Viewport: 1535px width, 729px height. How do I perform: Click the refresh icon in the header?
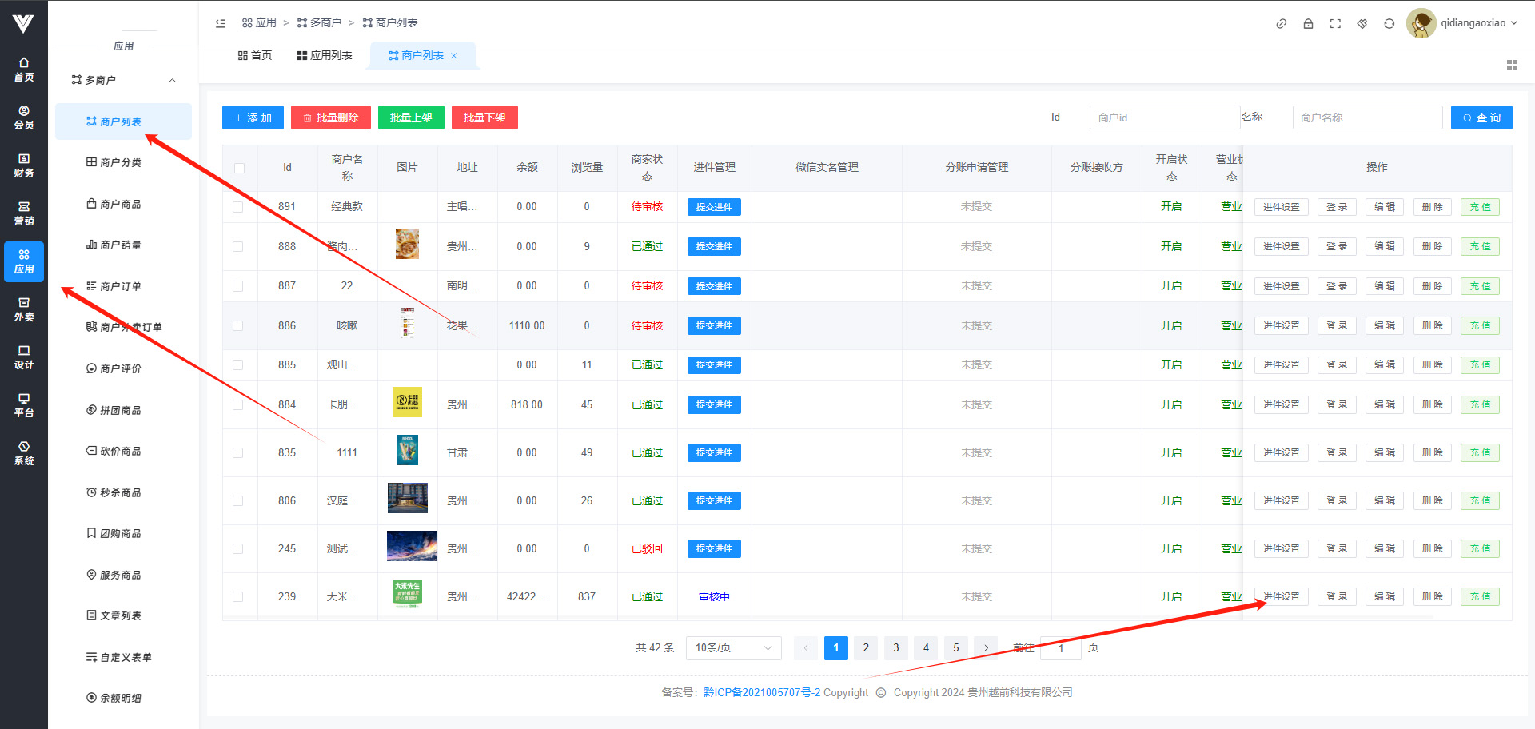pyautogui.click(x=1389, y=24)
